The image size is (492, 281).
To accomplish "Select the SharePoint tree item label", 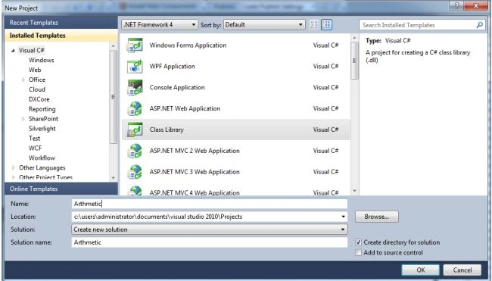I will click(43, 119).
